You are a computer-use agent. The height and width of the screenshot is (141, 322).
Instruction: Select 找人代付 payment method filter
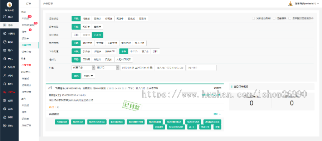pos(140,43)
